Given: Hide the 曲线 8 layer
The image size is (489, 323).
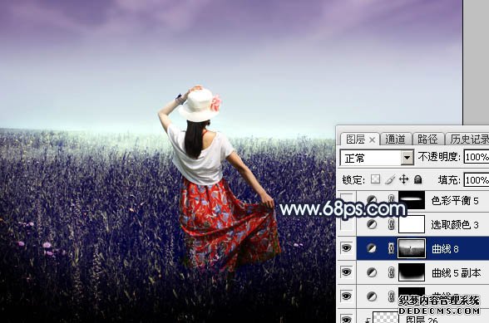Looking at the screenshot, I should [347, 248].
